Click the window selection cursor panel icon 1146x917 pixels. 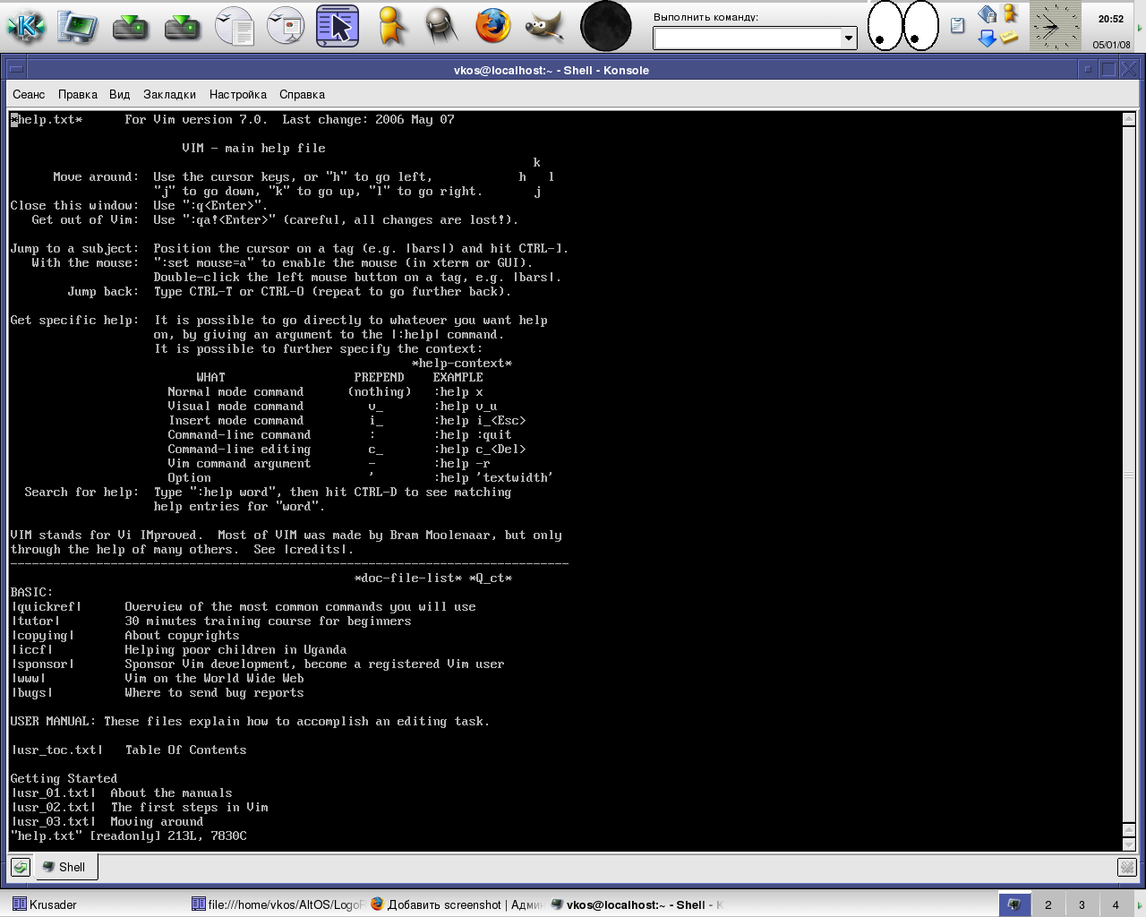coord(338,26)
